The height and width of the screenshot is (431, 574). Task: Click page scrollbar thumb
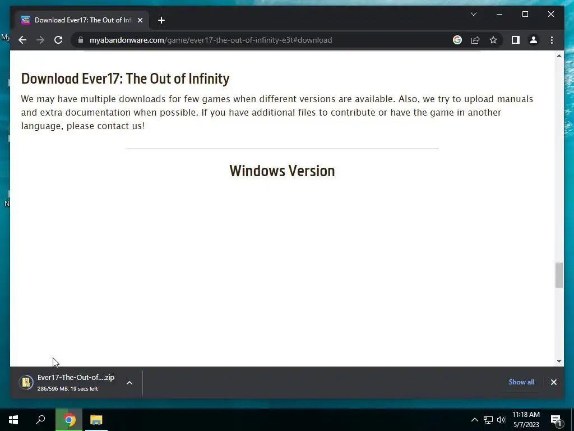(x=559, y=275)
